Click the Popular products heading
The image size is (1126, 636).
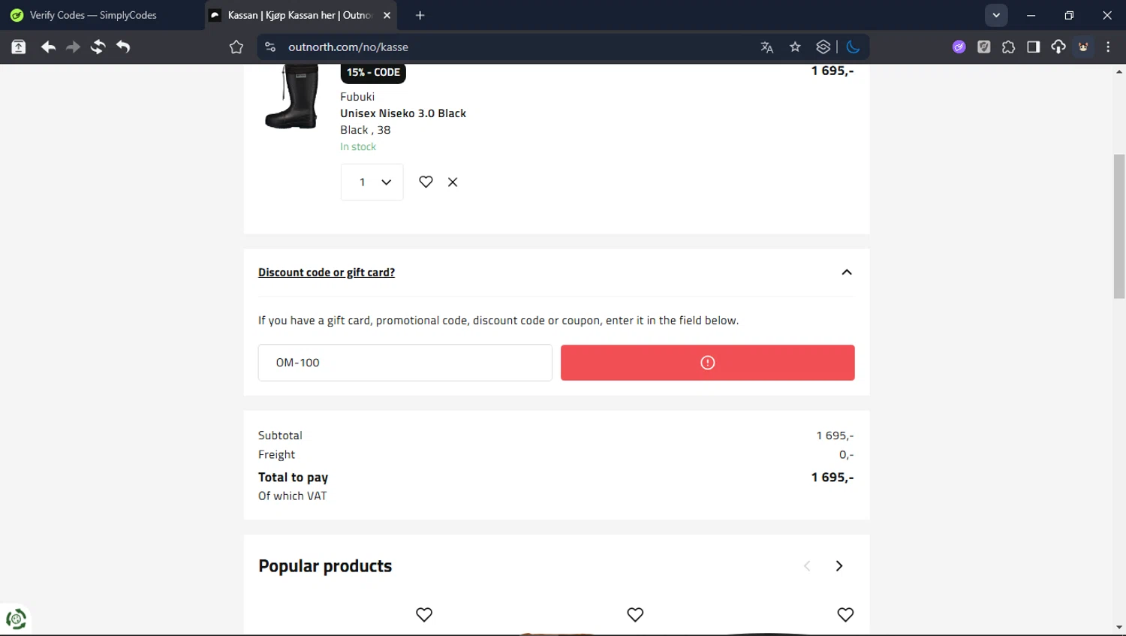(x=325, y=566)
